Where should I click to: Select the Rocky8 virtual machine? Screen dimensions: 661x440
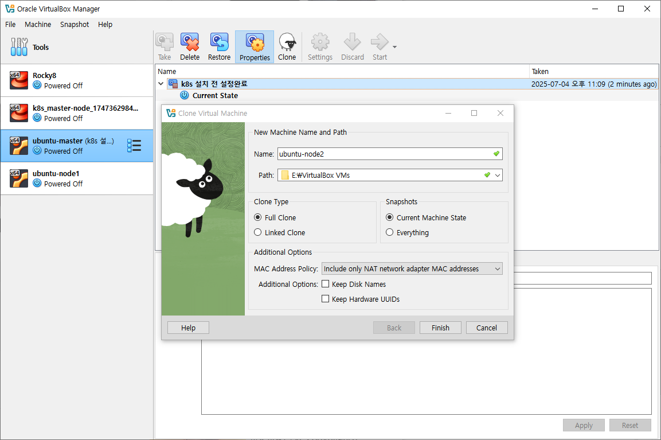(77, 80)
